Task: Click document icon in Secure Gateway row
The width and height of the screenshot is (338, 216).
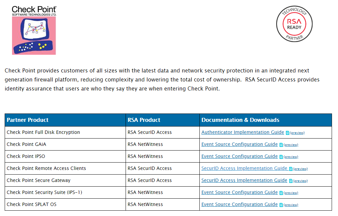Action: pos(291,181)
